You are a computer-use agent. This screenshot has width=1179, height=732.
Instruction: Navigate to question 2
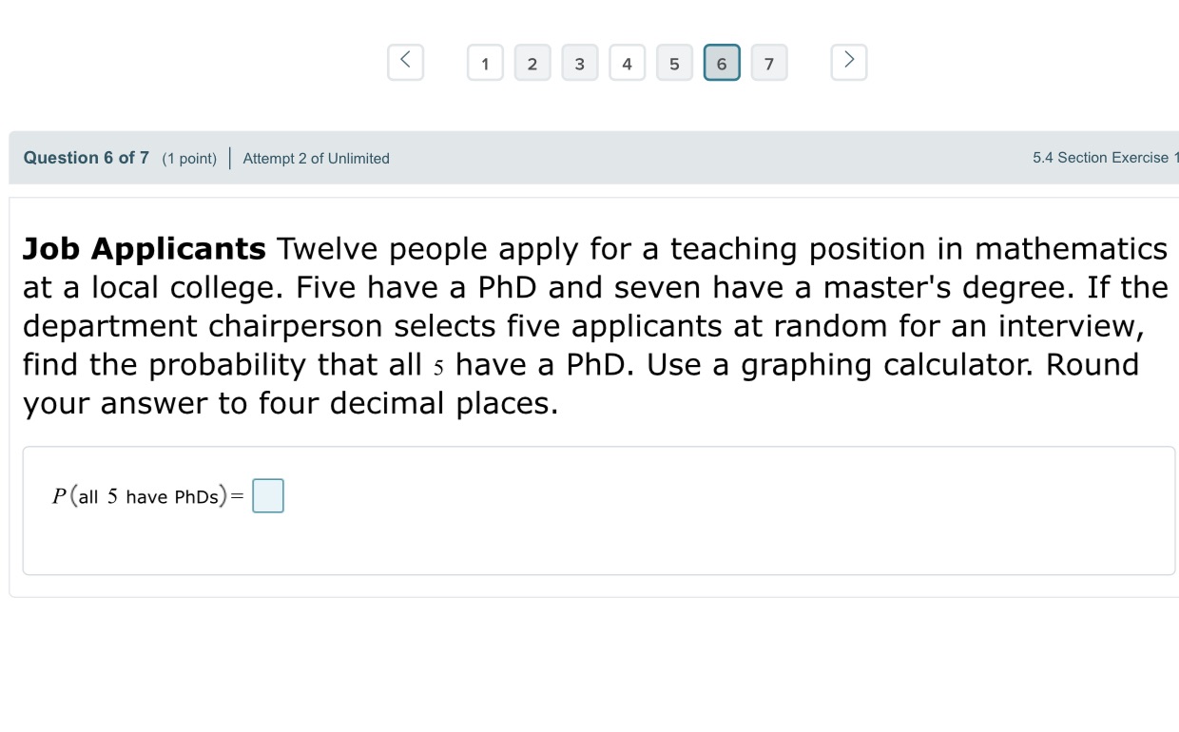pyautogui.click(x=532, y=63)
